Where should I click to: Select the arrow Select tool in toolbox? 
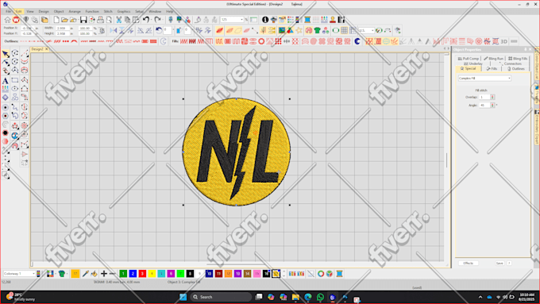(x=6, y=54)
